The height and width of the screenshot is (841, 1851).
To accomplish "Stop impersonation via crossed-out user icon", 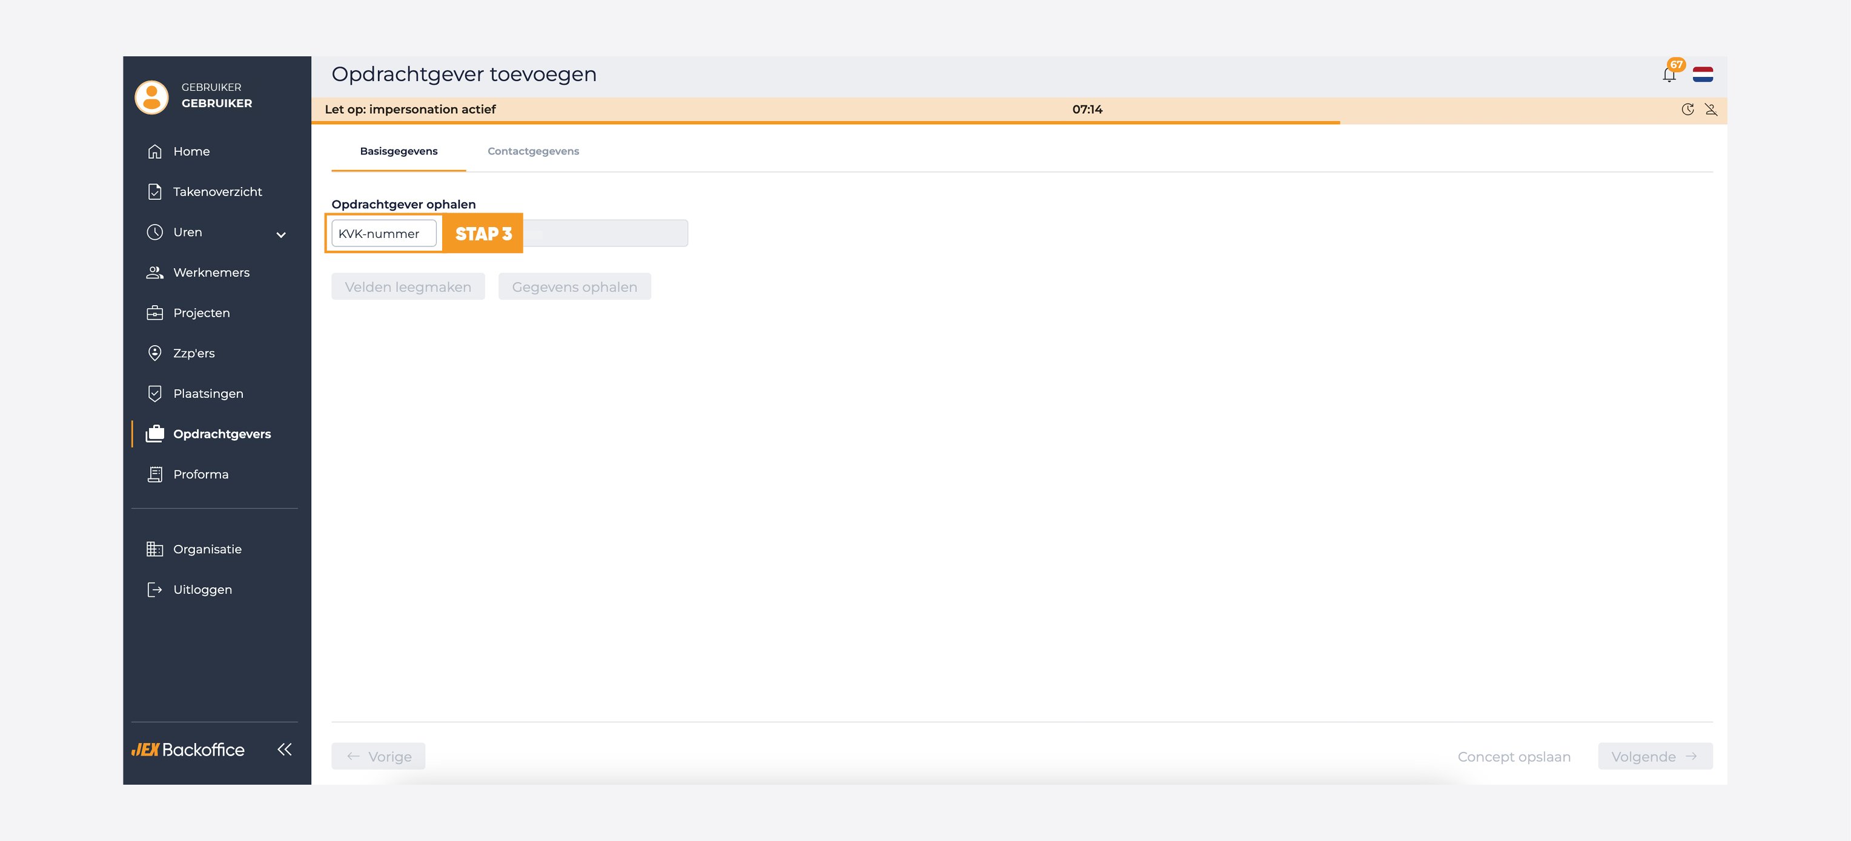I will point(1711,109).
